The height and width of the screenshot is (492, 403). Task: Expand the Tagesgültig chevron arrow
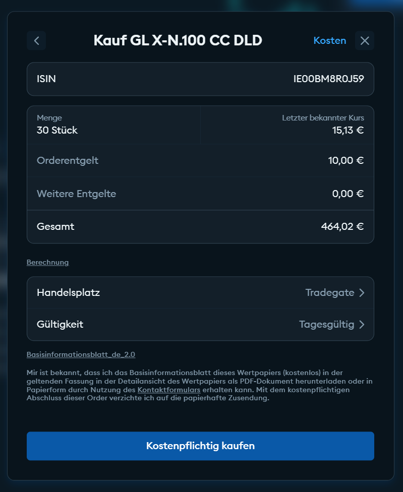pyautogui.click(x=362, y=325)
